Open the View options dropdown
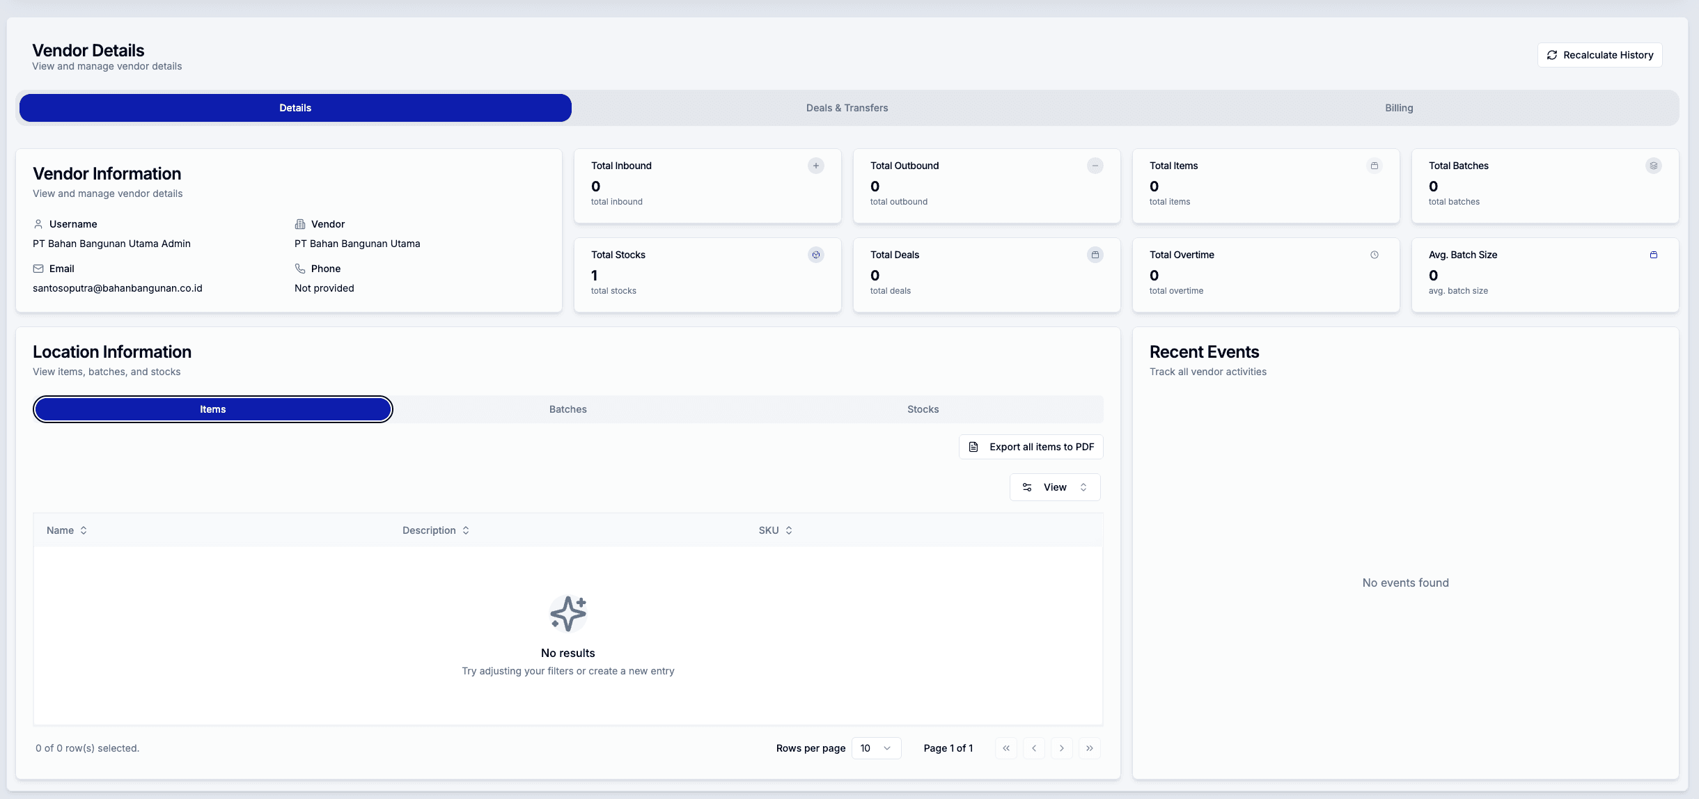Screen dimensions: 1699x799 click(1054, 487)
